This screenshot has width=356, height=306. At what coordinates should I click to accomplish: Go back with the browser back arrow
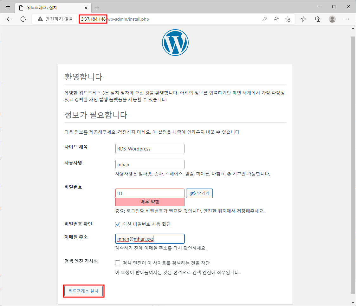pyautogui.click(x=9, y=19)
